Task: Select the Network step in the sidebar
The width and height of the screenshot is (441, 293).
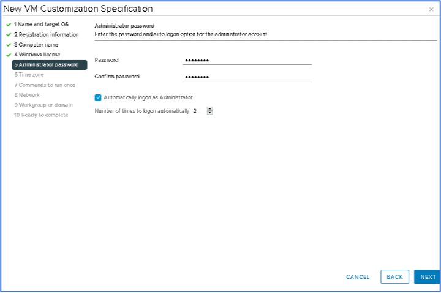Action: click(x=26, y=94)
